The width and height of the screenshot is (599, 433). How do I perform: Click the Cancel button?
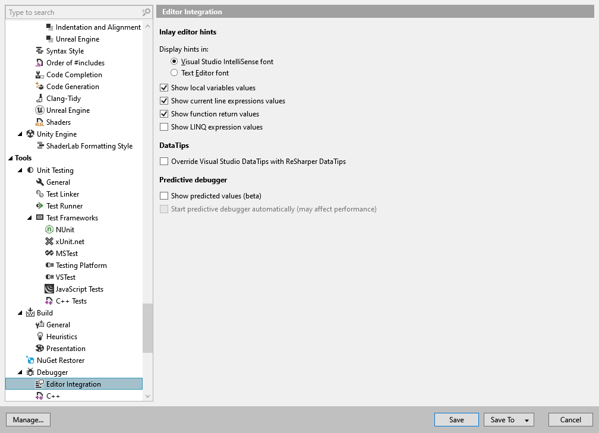click(x=570, y=419)
